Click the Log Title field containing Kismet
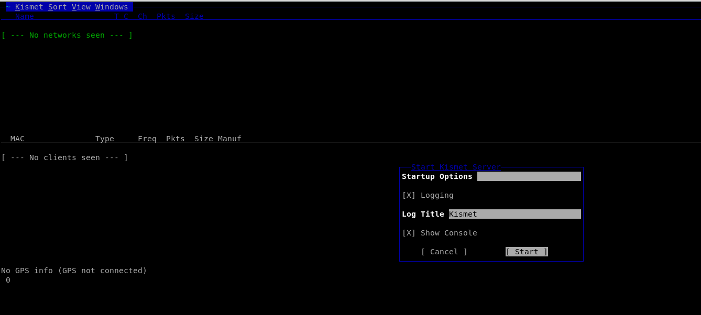Image resolution: width=701 pixels, height=315 pixels. click(x=515, y=214)
